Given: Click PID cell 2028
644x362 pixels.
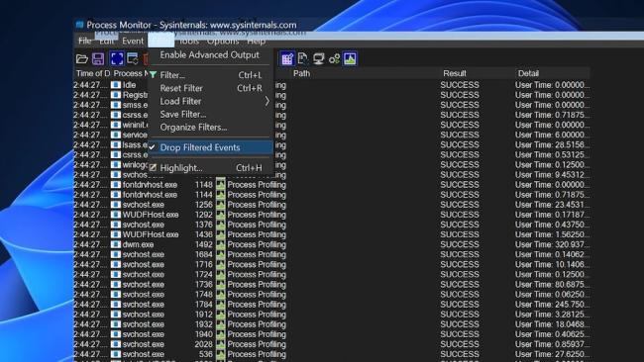Looking at the screenshot, I should [204, 344].
